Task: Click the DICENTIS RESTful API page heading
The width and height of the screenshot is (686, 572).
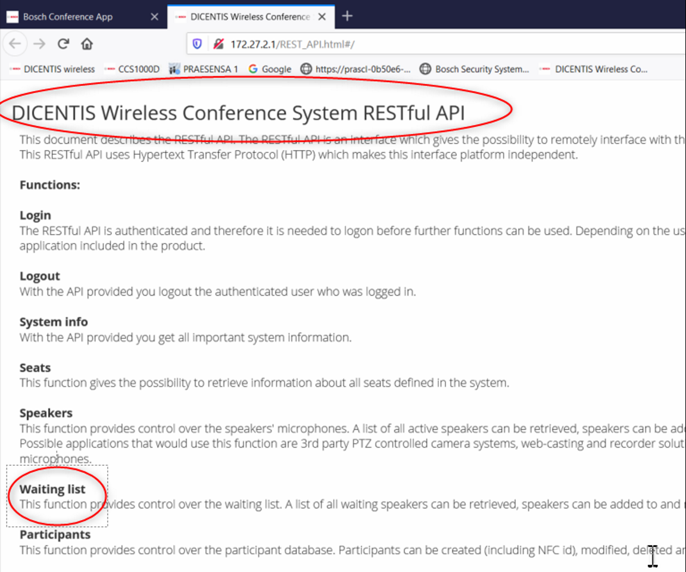Action: 238,113
